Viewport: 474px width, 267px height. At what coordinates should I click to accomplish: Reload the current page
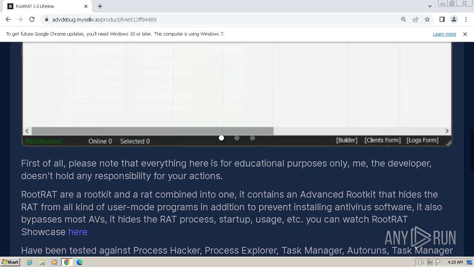pos(32,19)
